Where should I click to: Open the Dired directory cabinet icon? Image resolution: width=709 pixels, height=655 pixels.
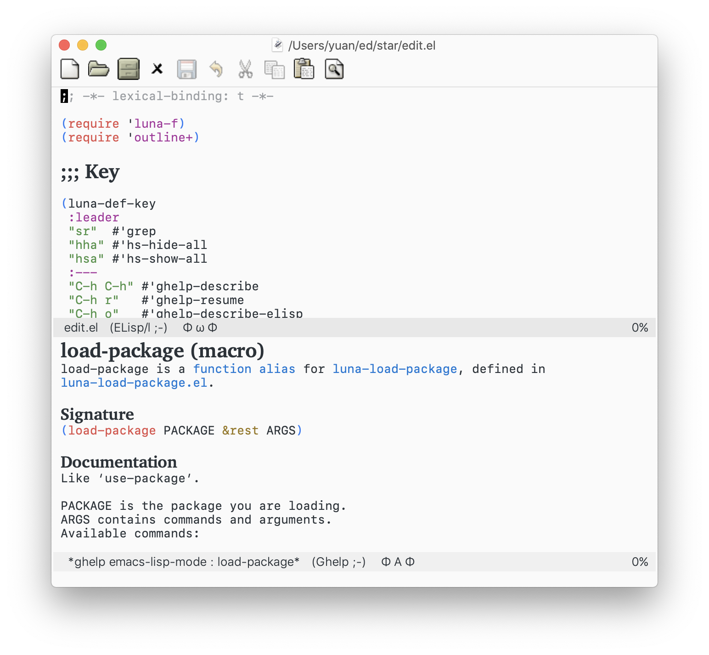129,69
